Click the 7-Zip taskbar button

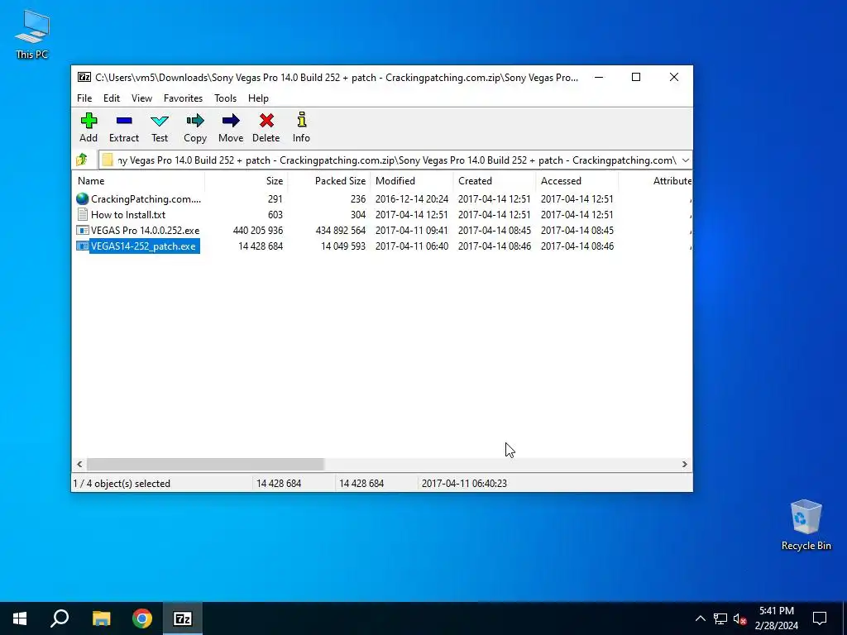coord(183,618)
